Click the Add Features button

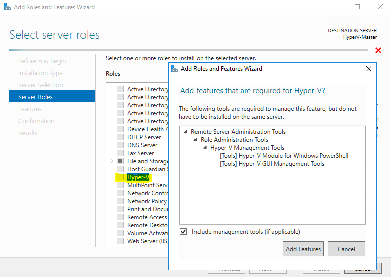click(x=303, y=249)
